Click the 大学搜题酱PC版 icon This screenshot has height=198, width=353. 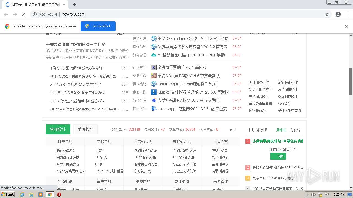pos(154,100)
